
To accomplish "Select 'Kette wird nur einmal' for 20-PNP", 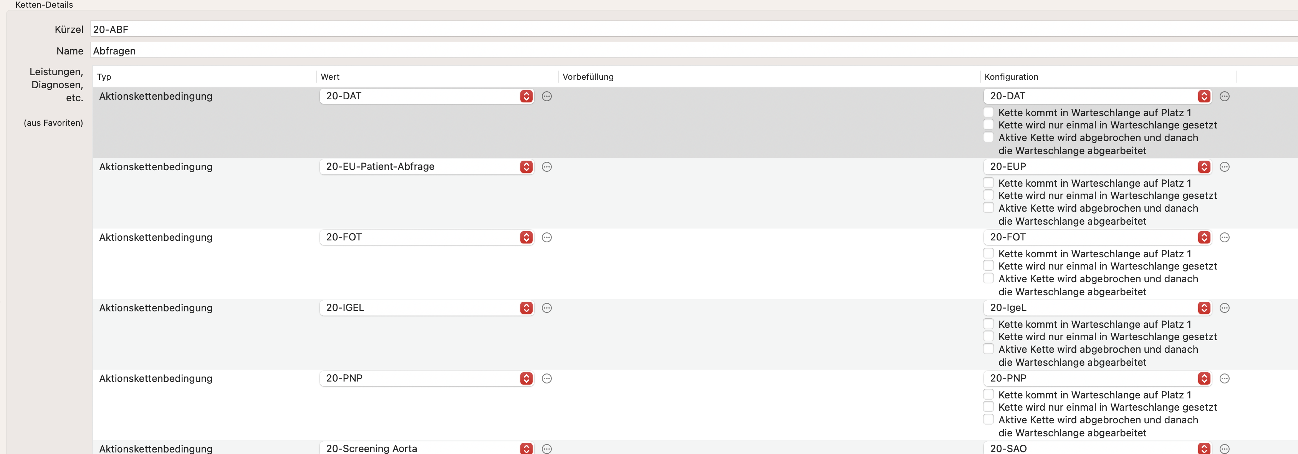I will [x=988, y=406].
